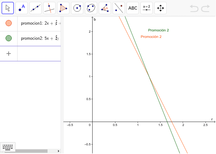The height and width of the screenshot is (154, 216).
Task: Open the virtual keyboard button
Action: click(x=8, y=147)
